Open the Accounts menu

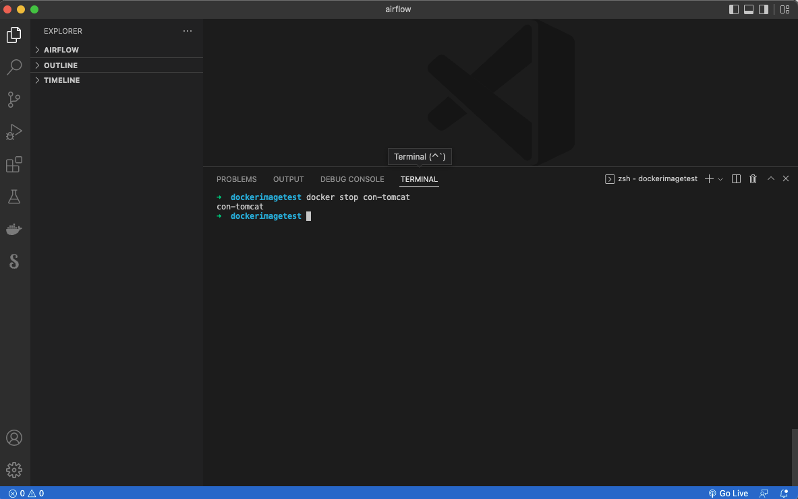(x=14, y=438)
